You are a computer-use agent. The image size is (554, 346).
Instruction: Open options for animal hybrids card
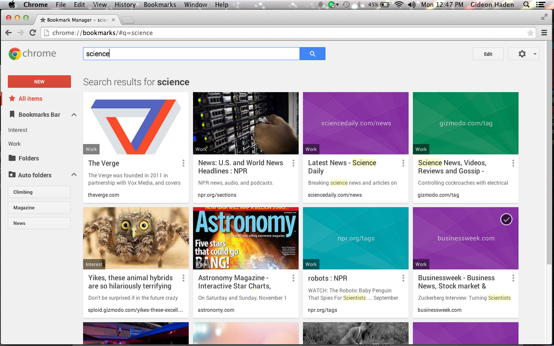[184, 278]
